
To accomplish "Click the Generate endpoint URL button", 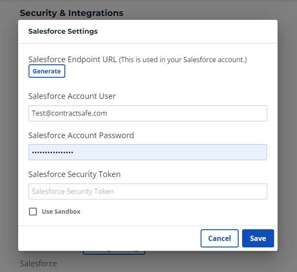I will tap(47, 71).
